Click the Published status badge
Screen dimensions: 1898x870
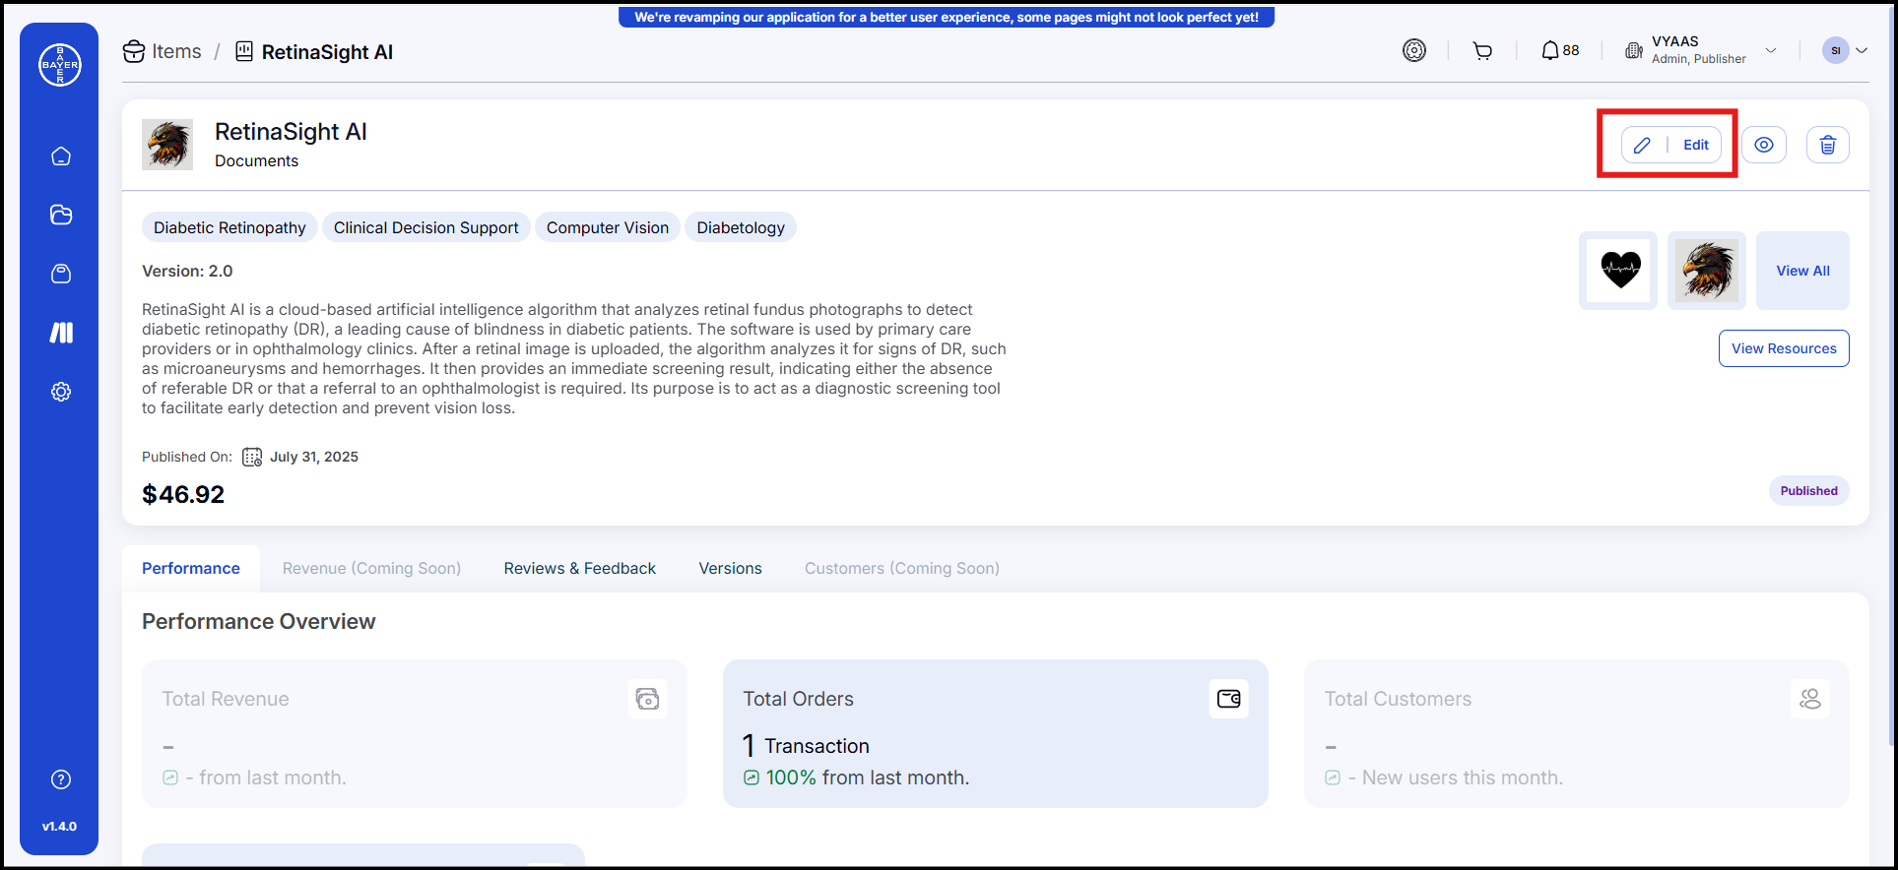coord(1808,491)
